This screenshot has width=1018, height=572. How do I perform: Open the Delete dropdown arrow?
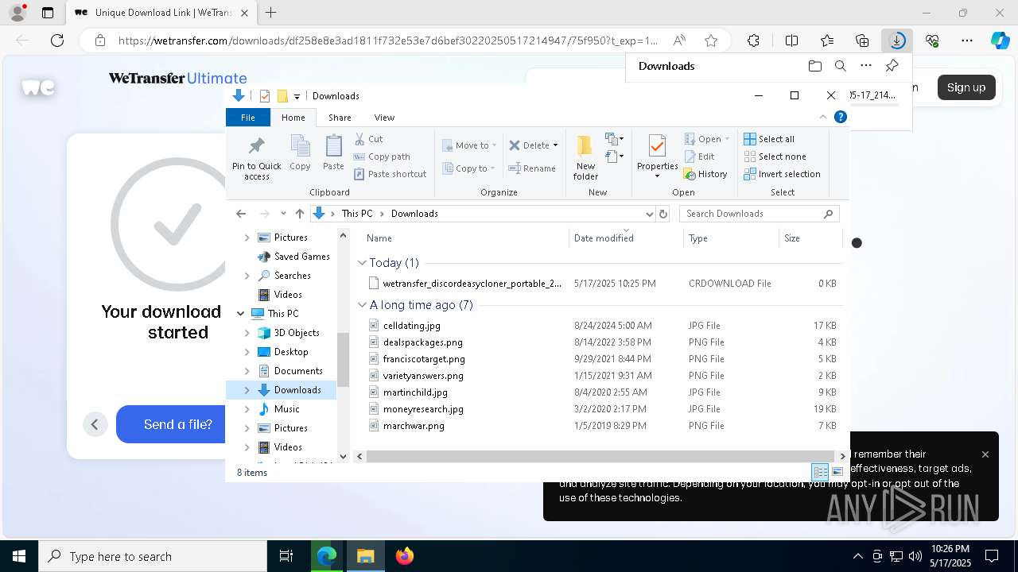pyautogui.click(x=555, y=145)
